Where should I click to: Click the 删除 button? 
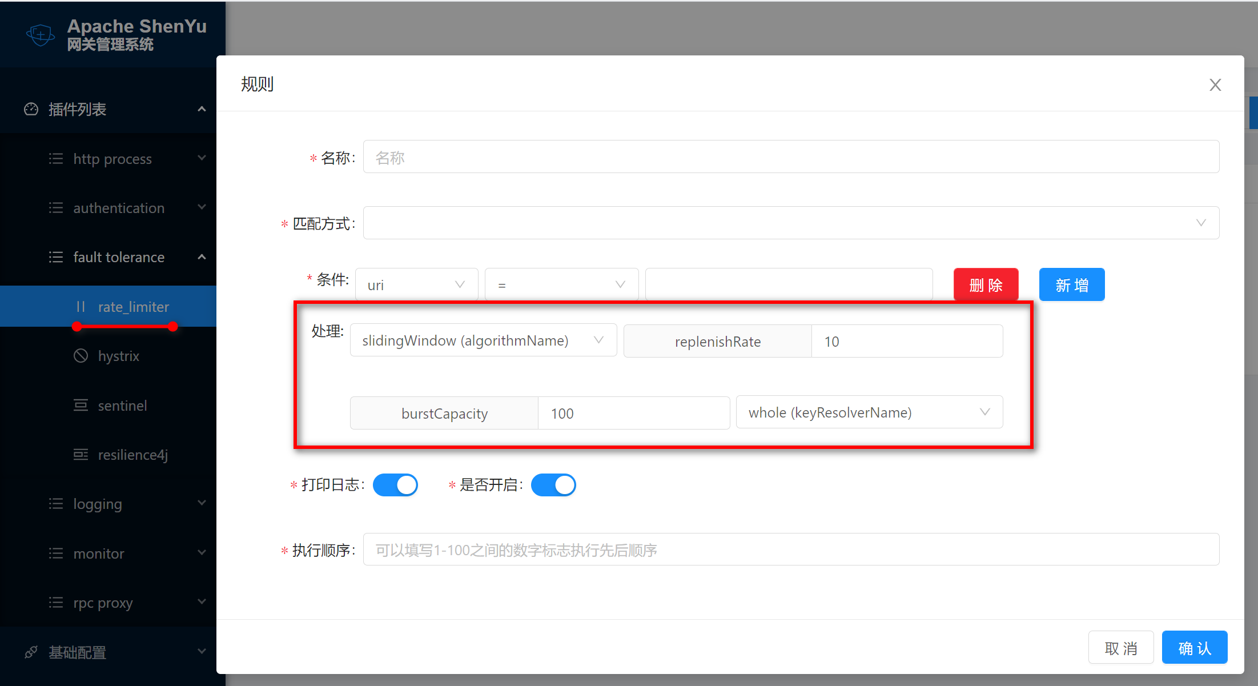coord(985,284)
